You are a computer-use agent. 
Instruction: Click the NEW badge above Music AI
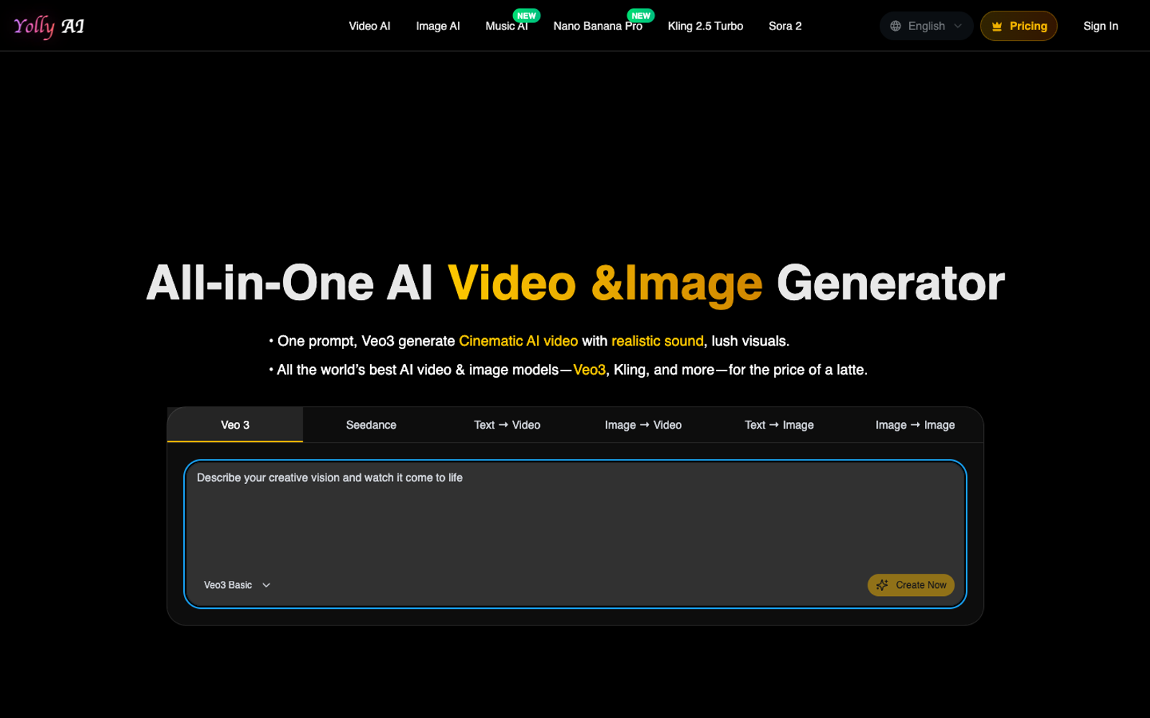click(527, 16)
